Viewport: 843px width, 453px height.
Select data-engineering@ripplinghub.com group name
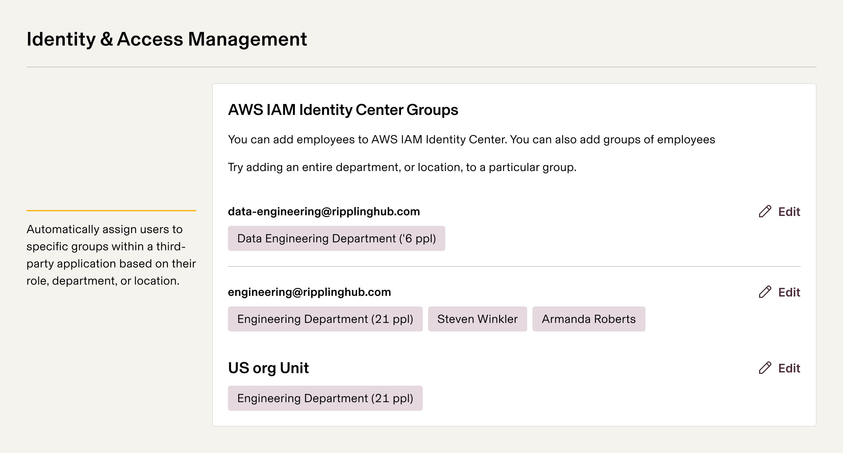click(x=324, y=211)
